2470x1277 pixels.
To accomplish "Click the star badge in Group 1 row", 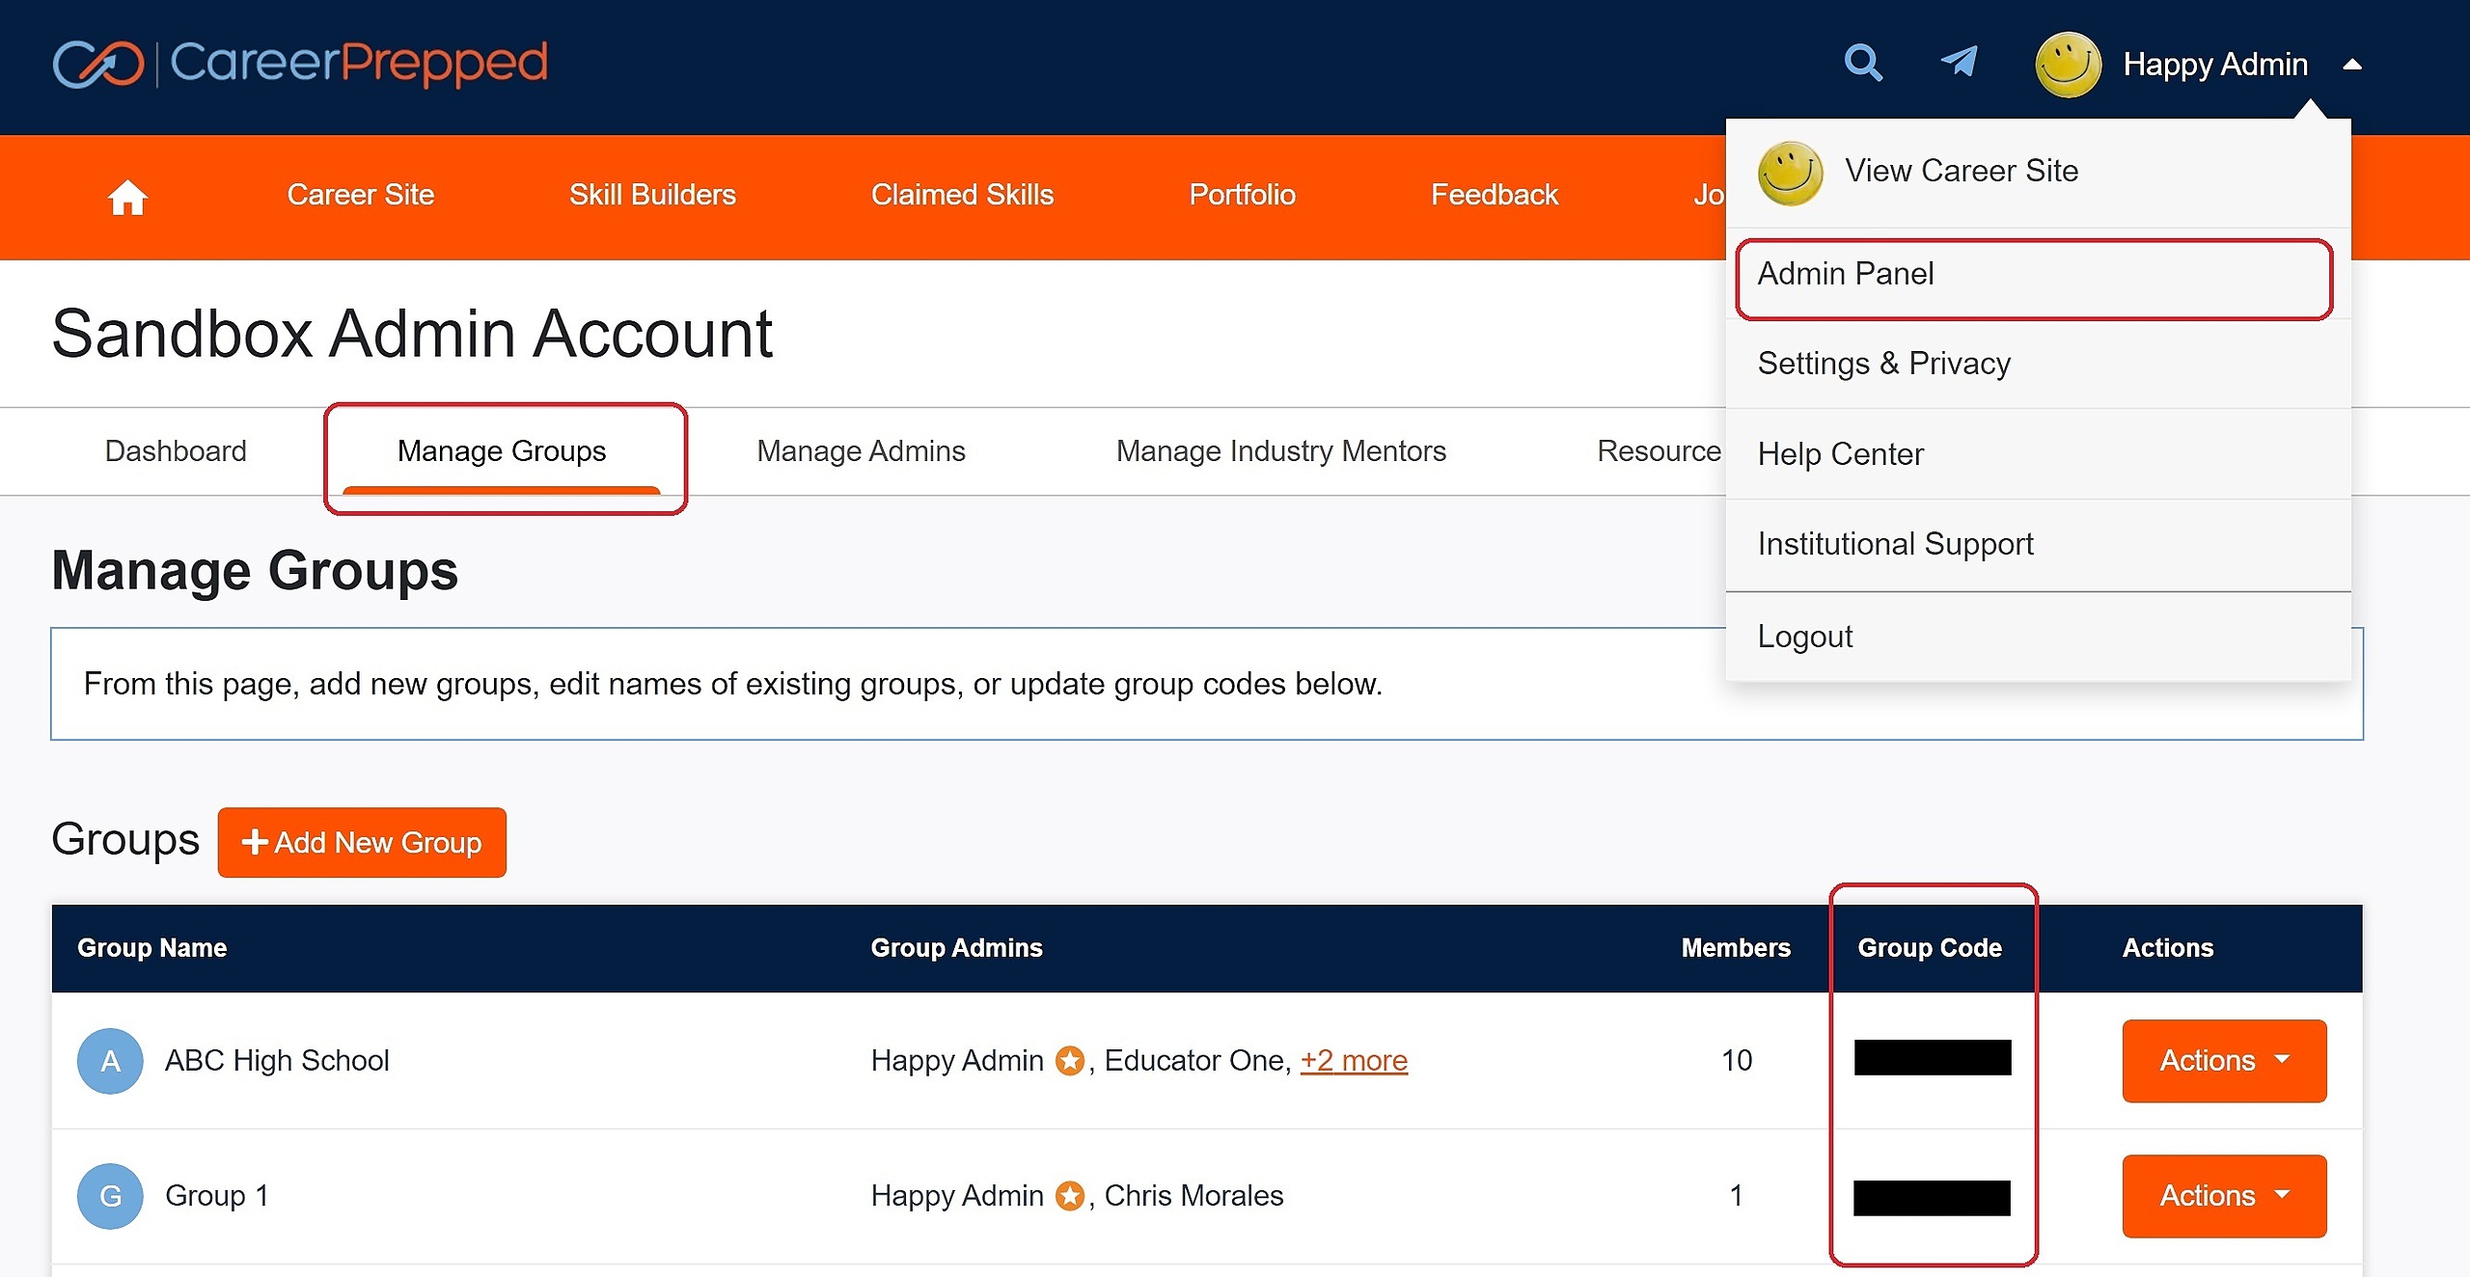I will click(1069, 1196).
